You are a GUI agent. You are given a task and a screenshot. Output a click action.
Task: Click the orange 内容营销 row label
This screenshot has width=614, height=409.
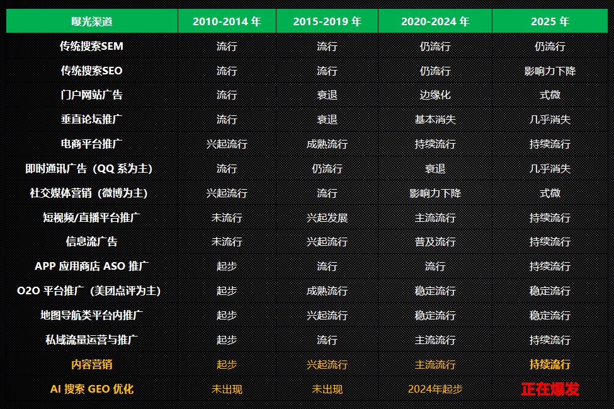(x=91, y=364)
